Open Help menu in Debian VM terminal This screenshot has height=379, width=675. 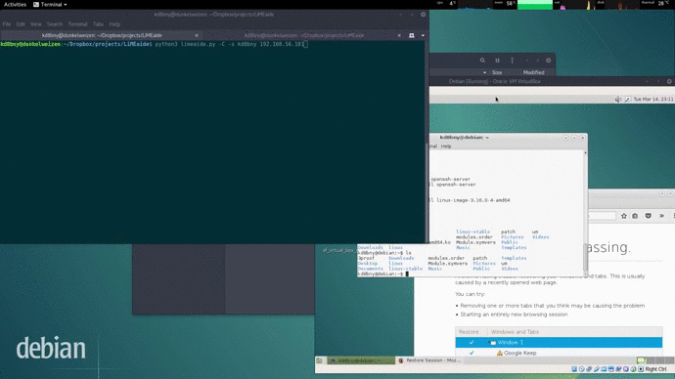[446, 147]
